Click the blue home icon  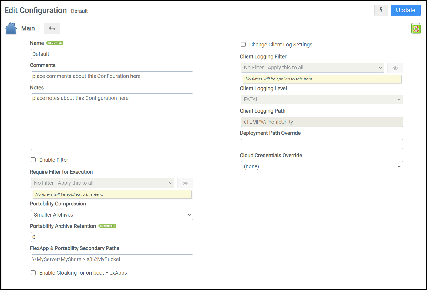pyautogui.click(x=11, y=28)
